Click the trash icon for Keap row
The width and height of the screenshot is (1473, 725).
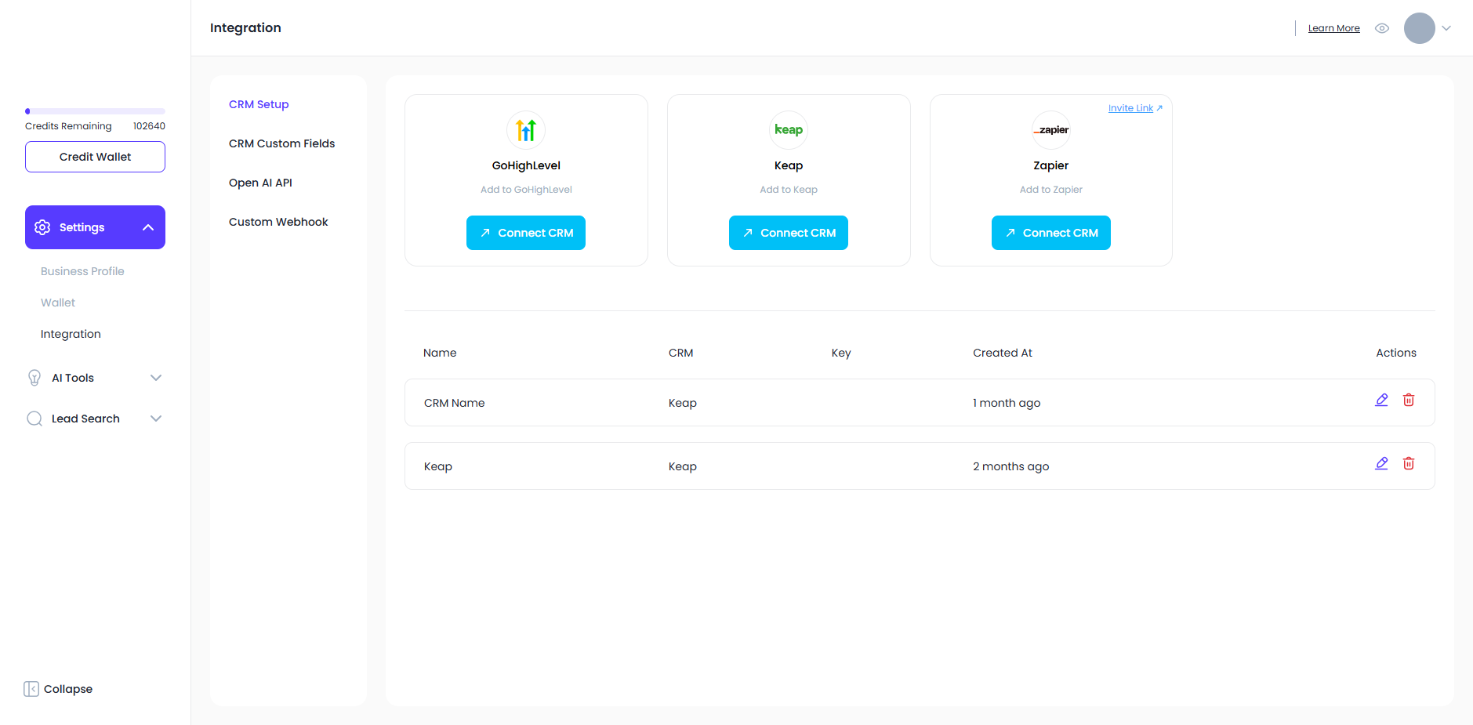coord(1408,463)
